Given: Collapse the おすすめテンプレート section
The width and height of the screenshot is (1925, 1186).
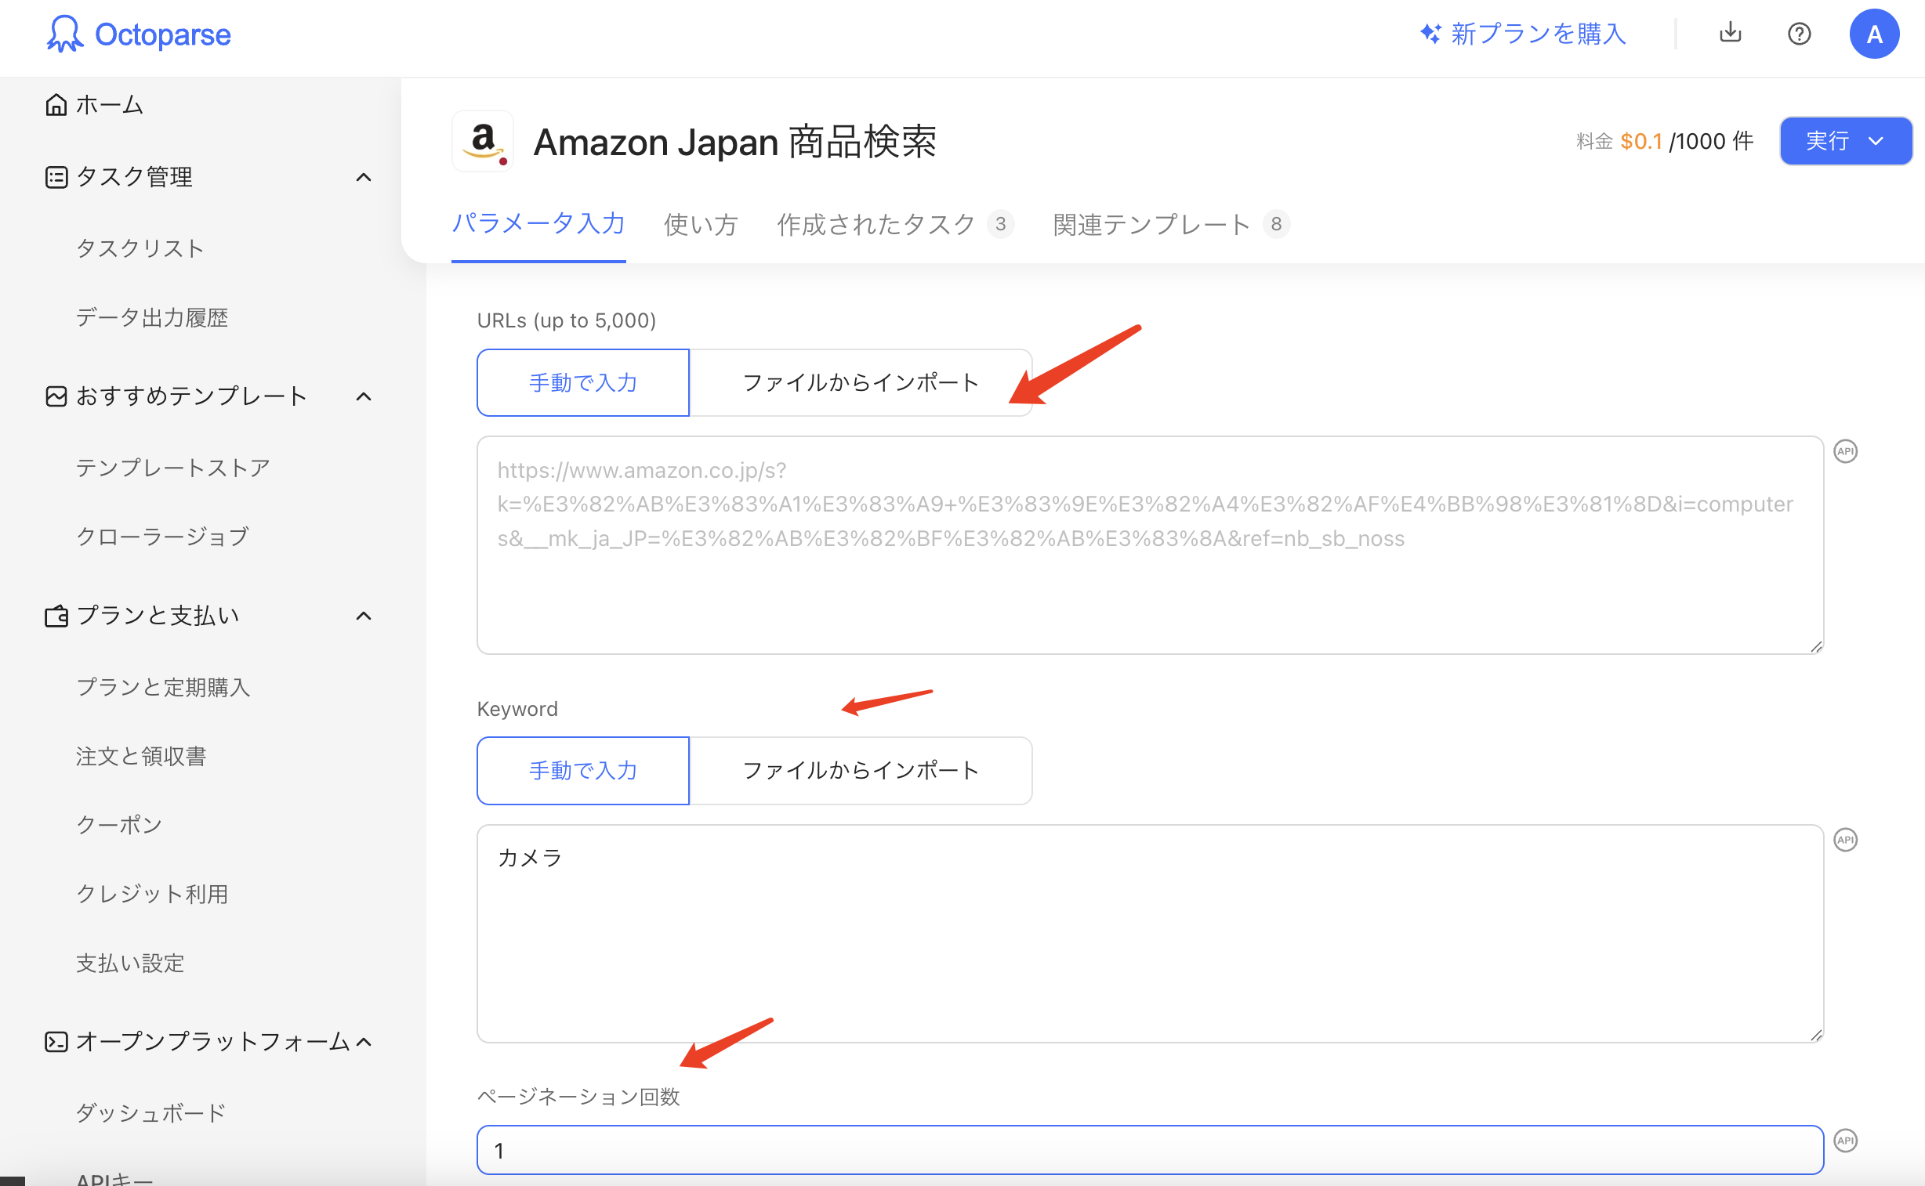Looking at the screenshot, I should pyautogui.click(x=364, y=396).
